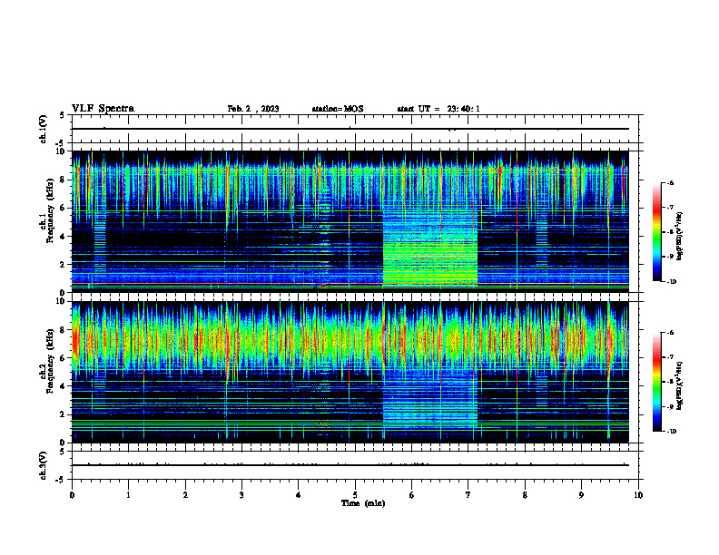
Task: Click the "Time (min)" x-axis label
Action: point(363,503)
